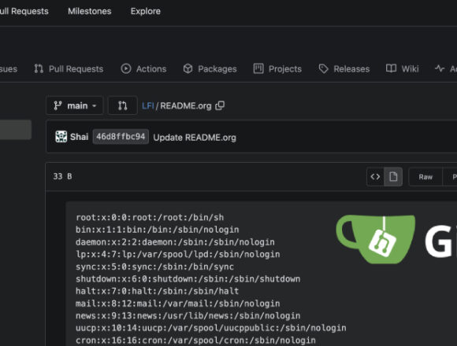Select Explore in the top navigation

click(x=146, y=11)
